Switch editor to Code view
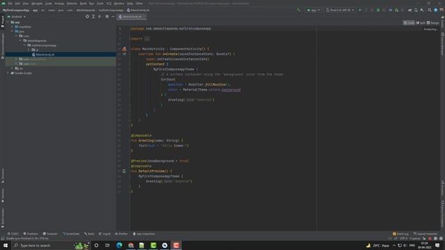The height and width of the screenshot is (250, 445). (409, 23)
